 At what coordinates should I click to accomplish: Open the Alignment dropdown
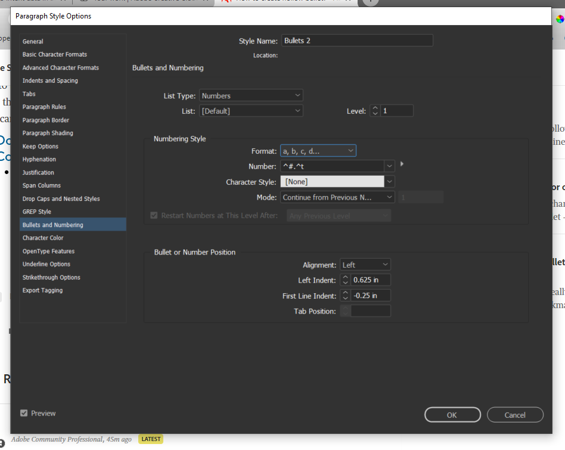365,264
